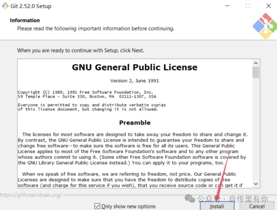The width and height of the screenshot is (277, 210).
Task: Open the gitforwindows.org link
Action: pos(31,195)
